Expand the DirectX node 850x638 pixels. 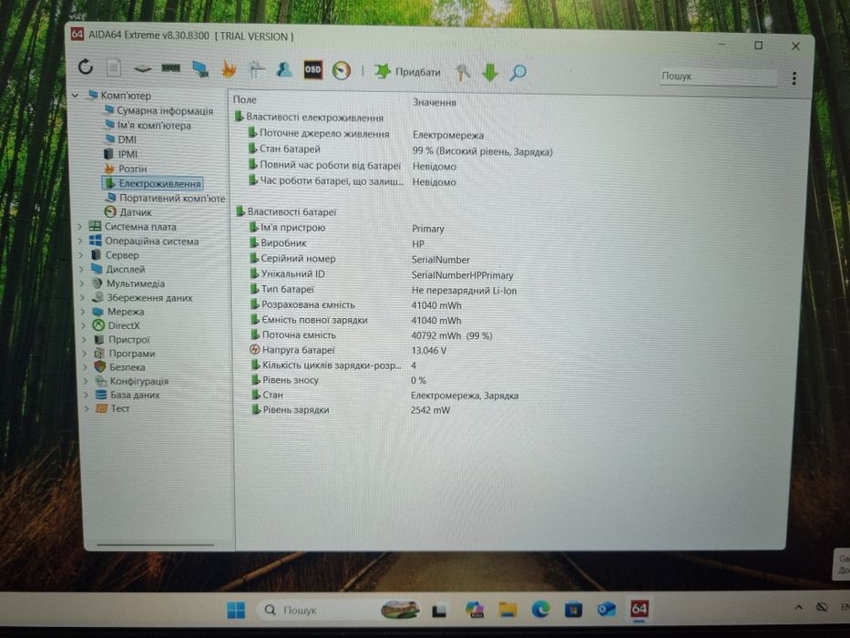click(x=84, y=325)
